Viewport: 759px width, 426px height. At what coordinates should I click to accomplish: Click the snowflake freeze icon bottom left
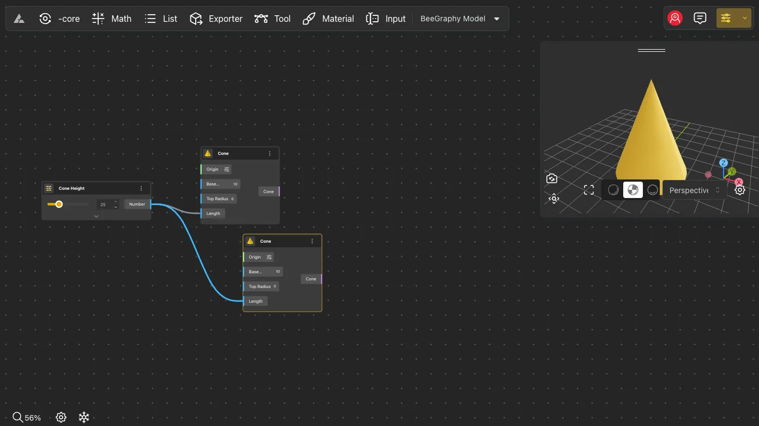pos(84,417)
